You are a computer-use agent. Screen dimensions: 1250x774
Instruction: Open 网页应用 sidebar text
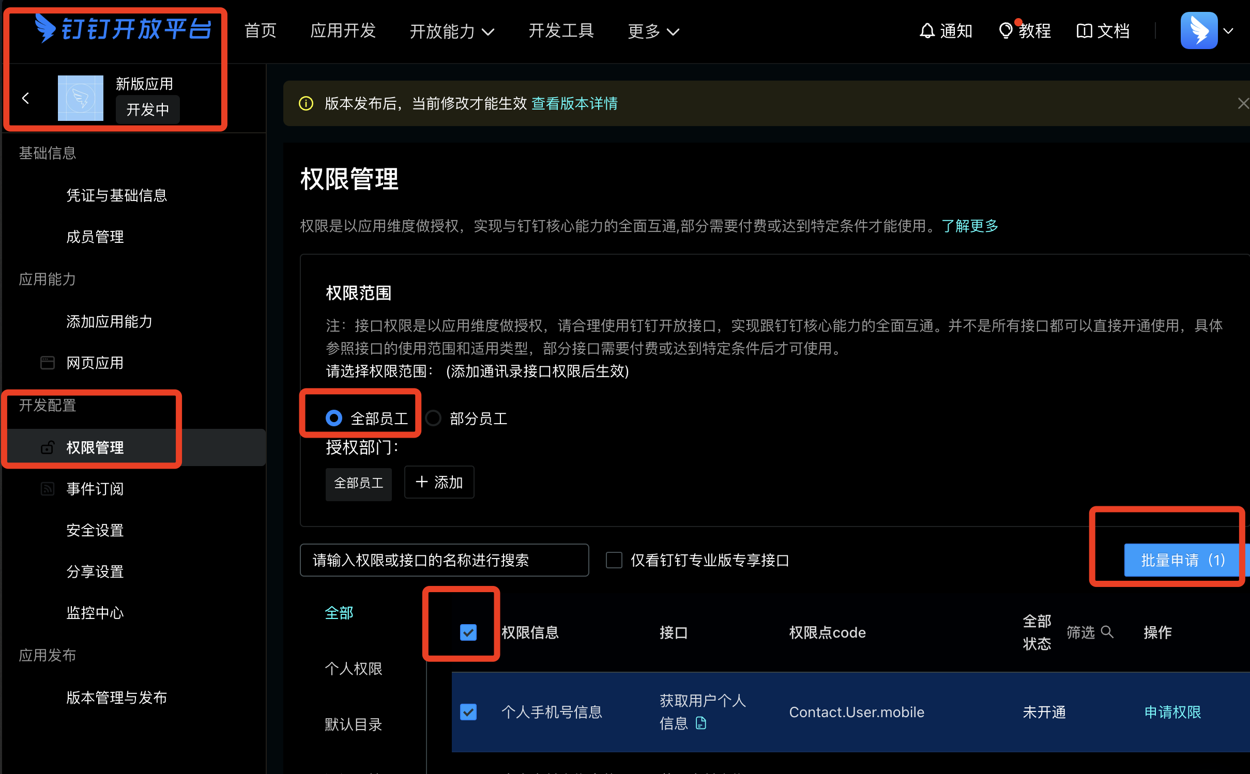95,363
